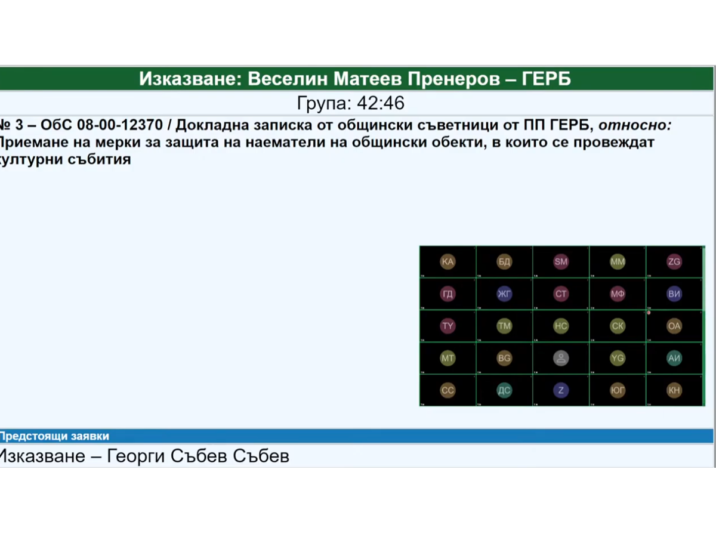Select the ДС participant avatar

[x=504, y=390]
